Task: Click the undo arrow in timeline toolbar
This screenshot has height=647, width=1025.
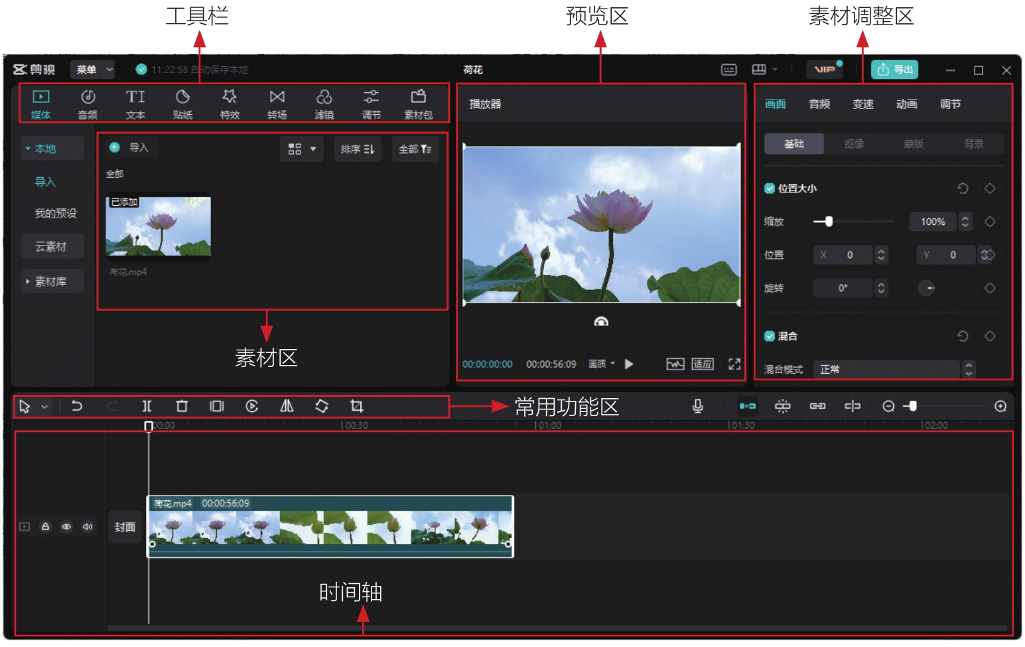Action: pos(77,406)
